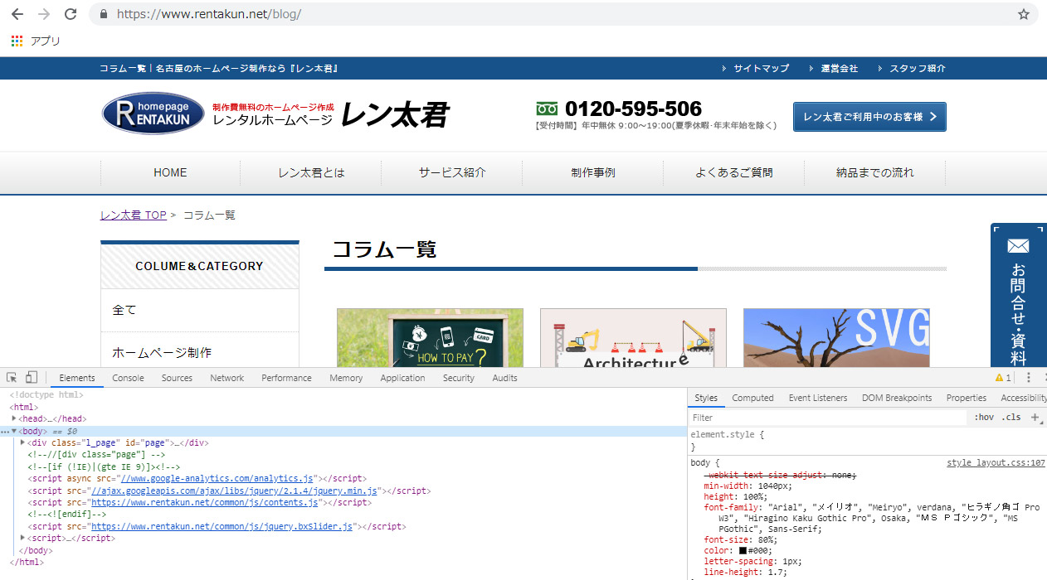Select the ホームページ制作 category
Screen dimensions: 1047x580
(x=200, y=353)
